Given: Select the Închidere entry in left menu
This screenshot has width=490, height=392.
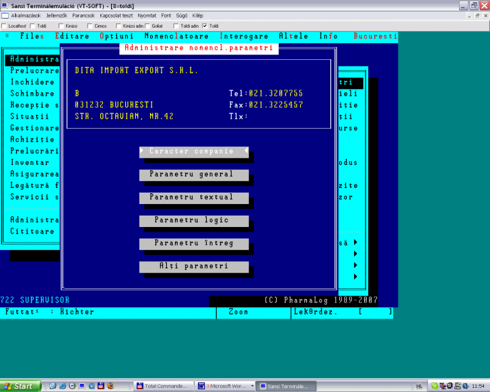Looking at the screenshot, I should tap(32, 82).
